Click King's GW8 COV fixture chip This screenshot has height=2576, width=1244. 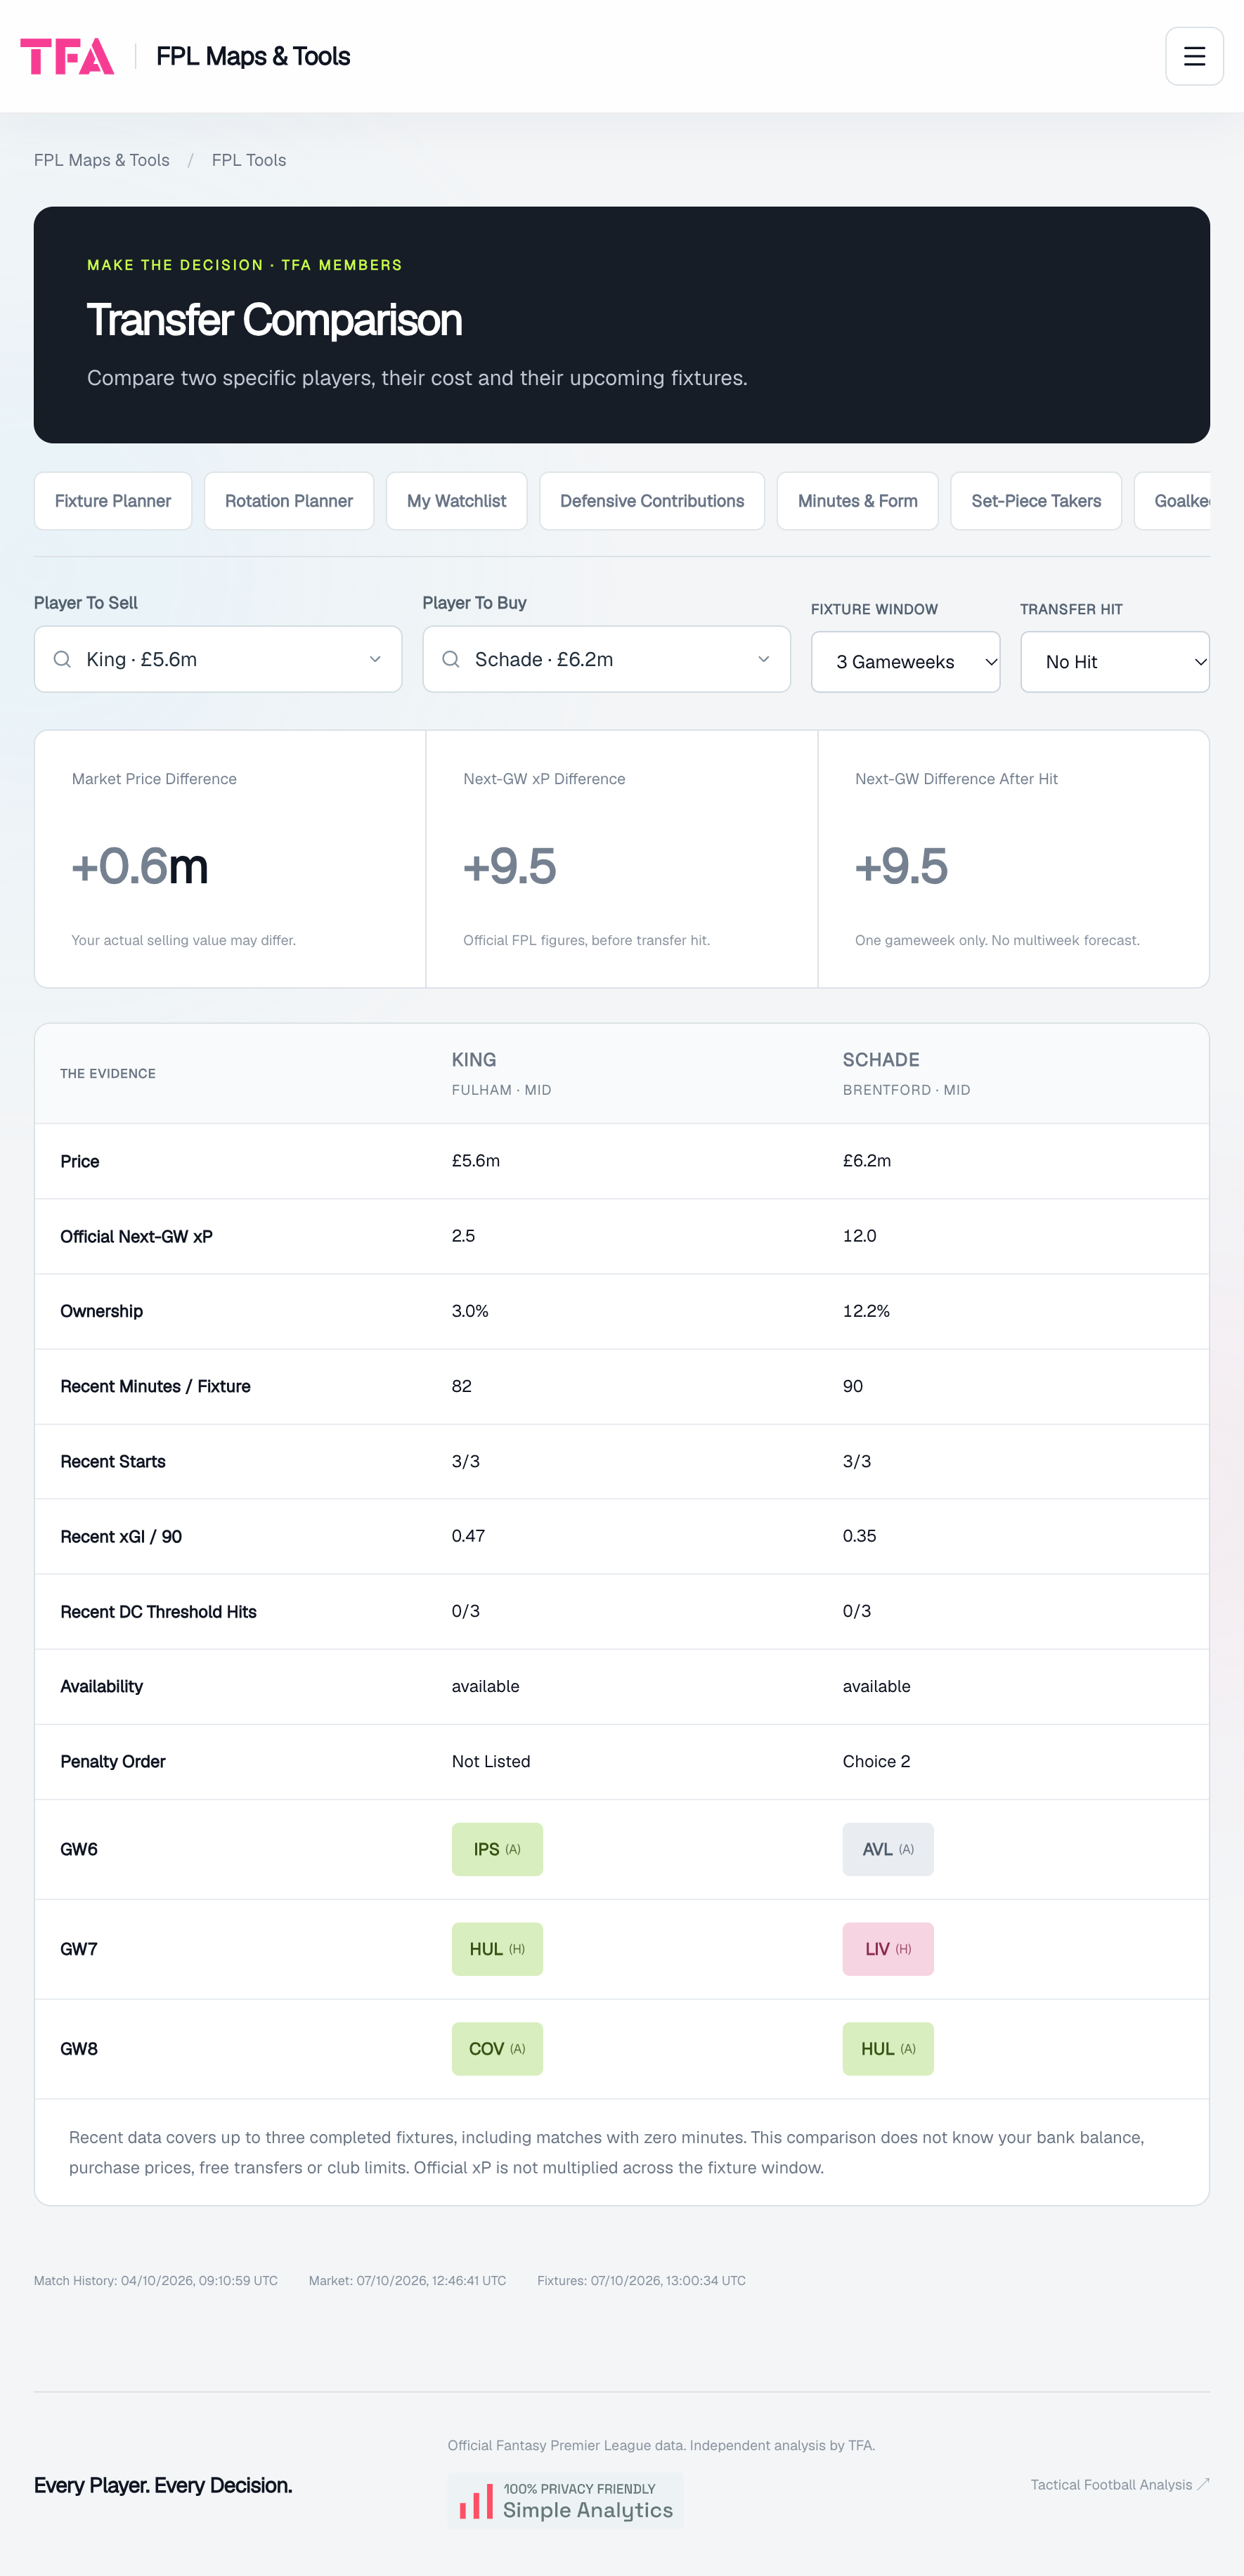[497, 2049]
